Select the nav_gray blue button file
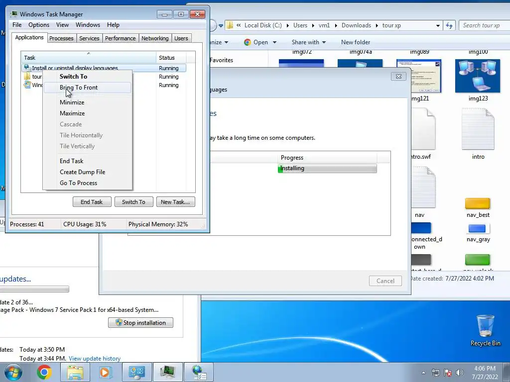 (x=478, y=228)
